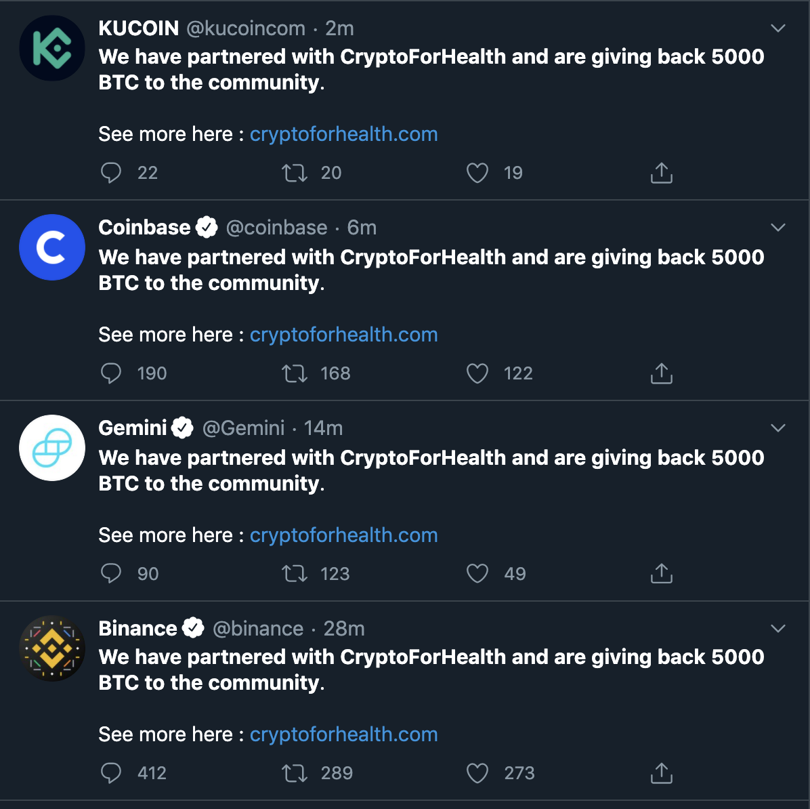Open the KUCOIN tweet options chevron

[778, 28]
